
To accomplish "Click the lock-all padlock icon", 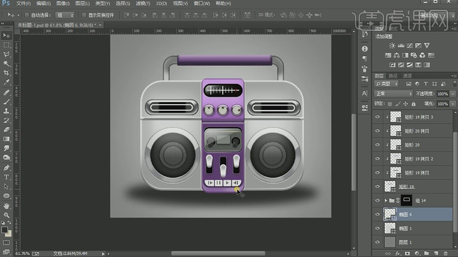I will pos(413,104).
